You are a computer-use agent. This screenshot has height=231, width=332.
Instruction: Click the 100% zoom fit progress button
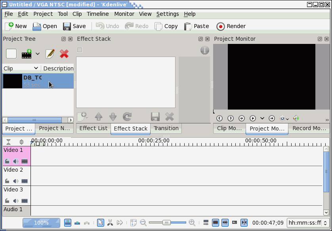(41, 223)
